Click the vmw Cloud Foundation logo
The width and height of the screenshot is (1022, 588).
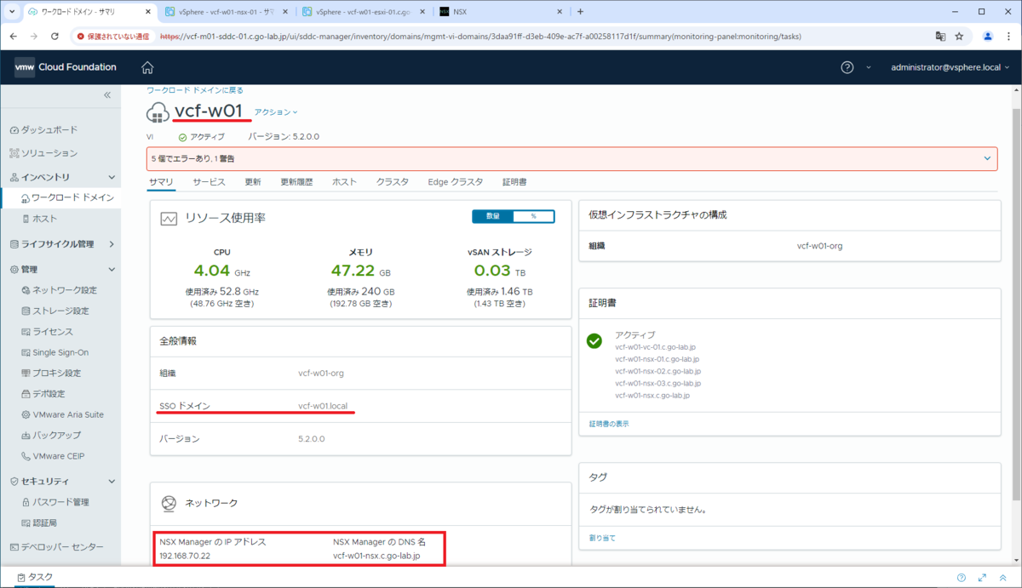pyautogui.click(x=66, y=67)
